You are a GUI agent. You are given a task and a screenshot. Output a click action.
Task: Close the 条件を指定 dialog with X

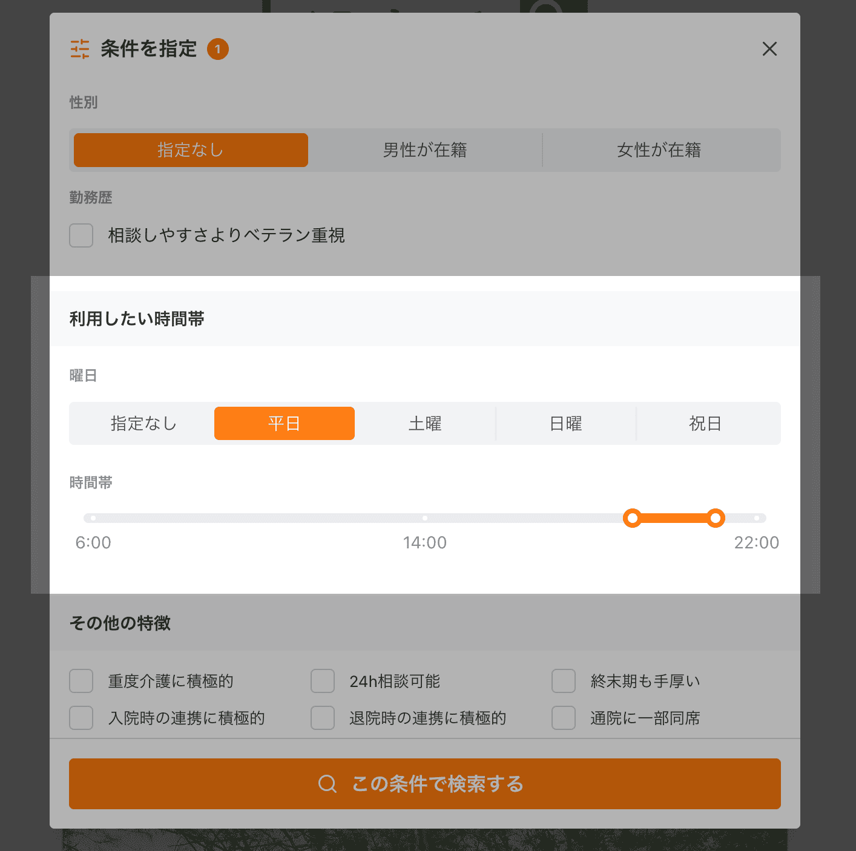click(x=769, y=48)
